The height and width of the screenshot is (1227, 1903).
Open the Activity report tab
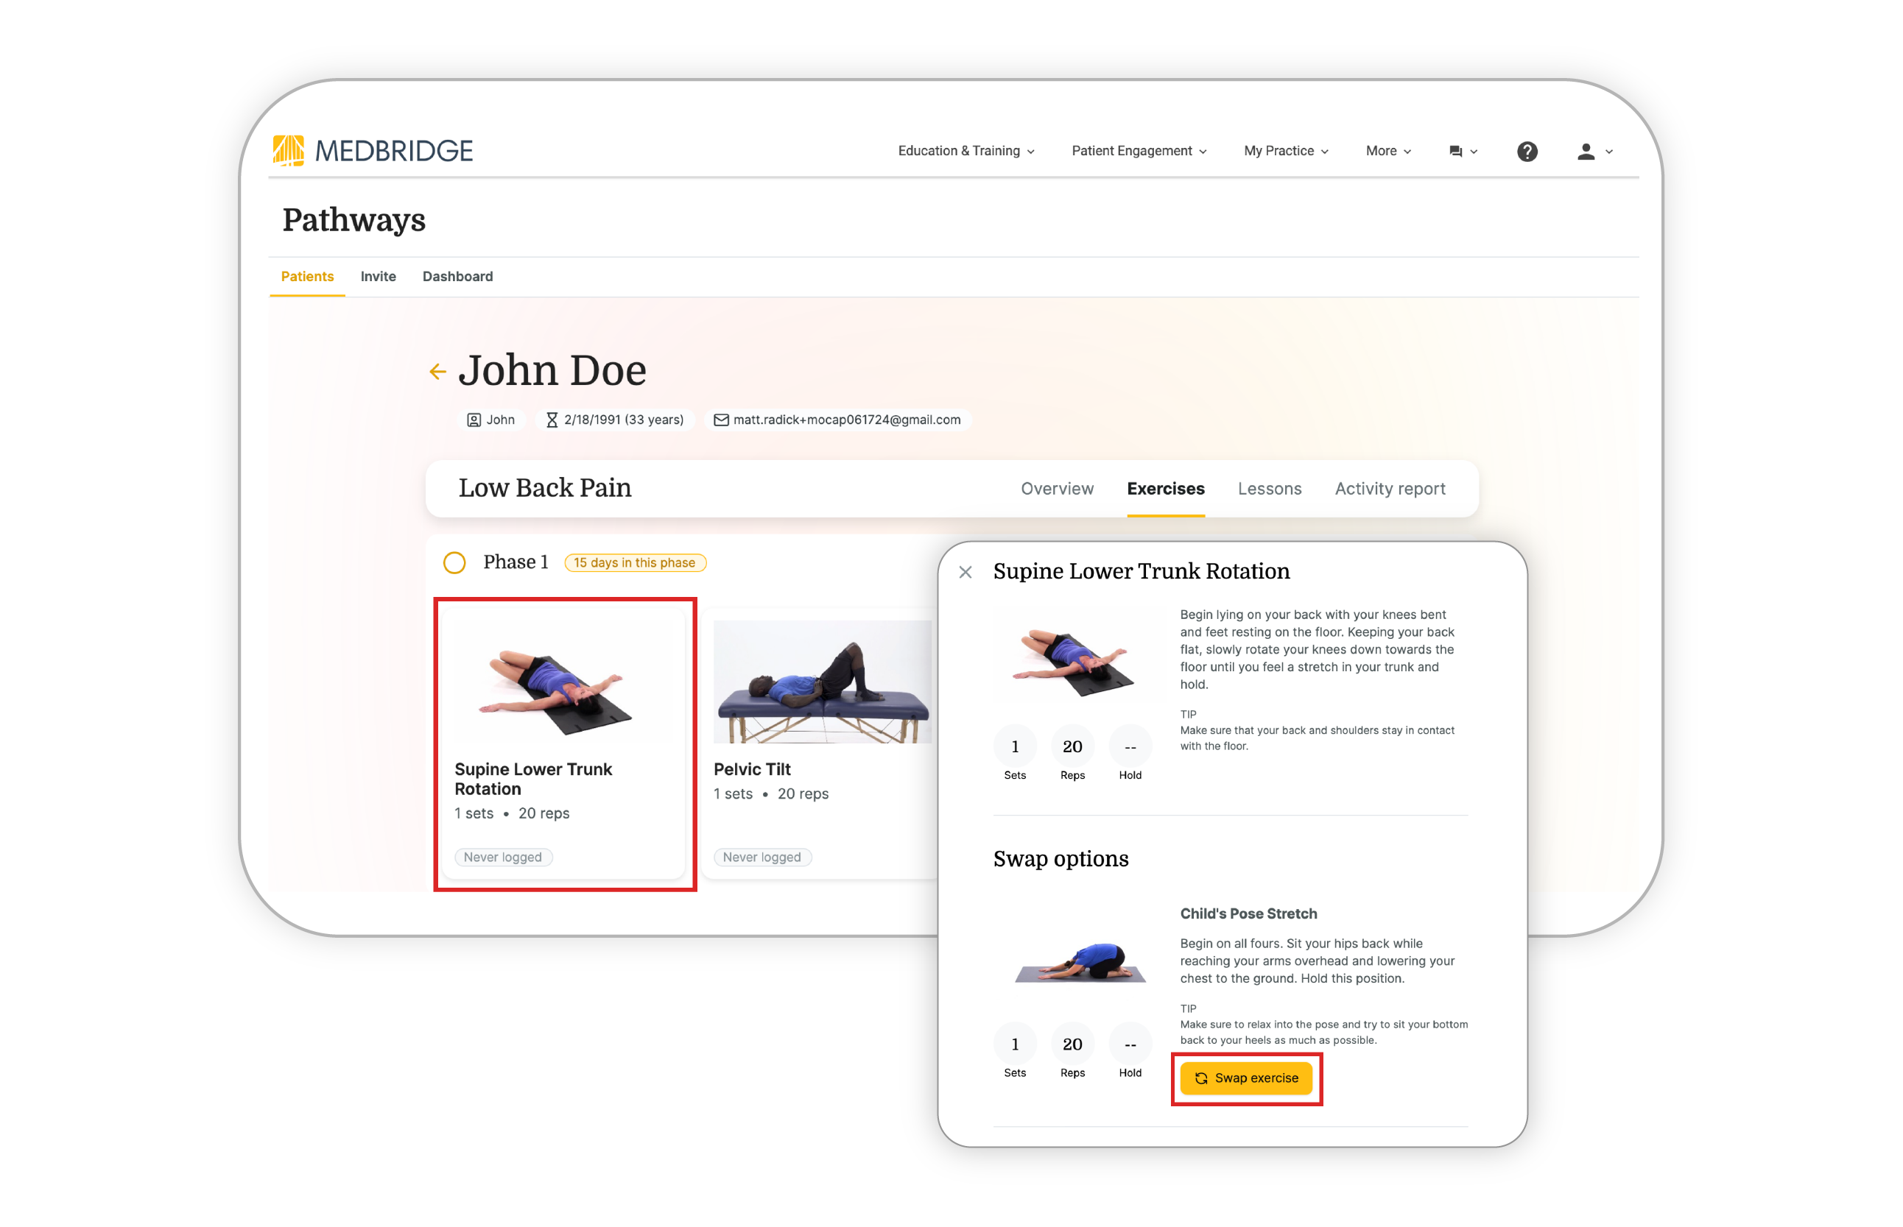click(1390, 489)
